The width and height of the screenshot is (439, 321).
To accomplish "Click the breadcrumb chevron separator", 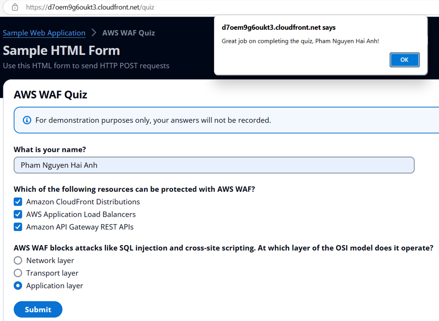I will (x=94, y=33).
